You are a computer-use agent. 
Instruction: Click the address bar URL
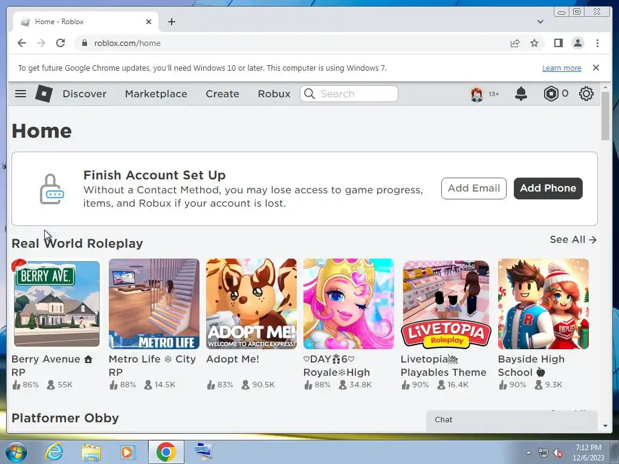pyautogui.click(x=127, y=43)
